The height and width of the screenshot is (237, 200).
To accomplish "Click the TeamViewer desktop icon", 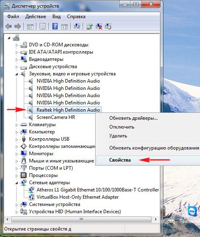I will pos(192,211).
